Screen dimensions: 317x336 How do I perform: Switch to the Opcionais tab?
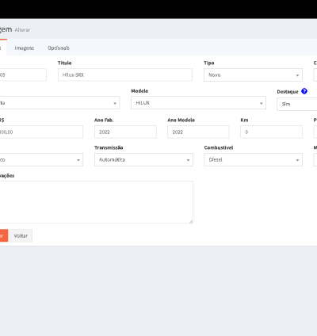coord(59,48)
